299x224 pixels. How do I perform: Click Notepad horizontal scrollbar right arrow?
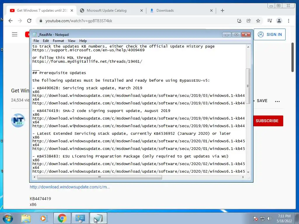click(243, 177)
